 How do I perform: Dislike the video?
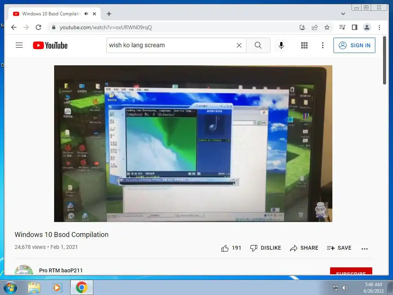pyautogui.click(x=266, y=248)
